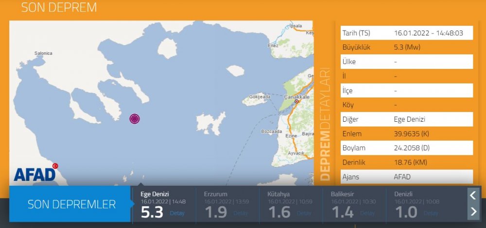Open Detay link for Erzurum earthquake

click(x=240, y=213)
